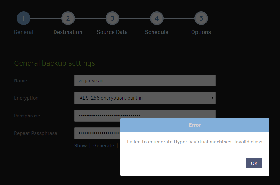This screenshot has height=185, width=280.
Task: Select the General wizard step
Action: coord(23,32)
